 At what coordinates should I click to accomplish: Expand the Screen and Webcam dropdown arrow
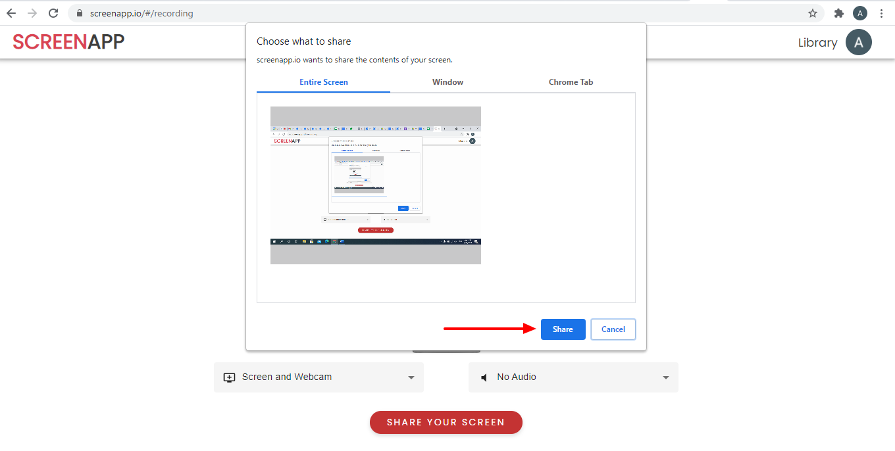411,377
